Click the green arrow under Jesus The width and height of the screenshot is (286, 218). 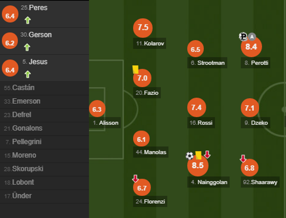click(x=27, y=74)
